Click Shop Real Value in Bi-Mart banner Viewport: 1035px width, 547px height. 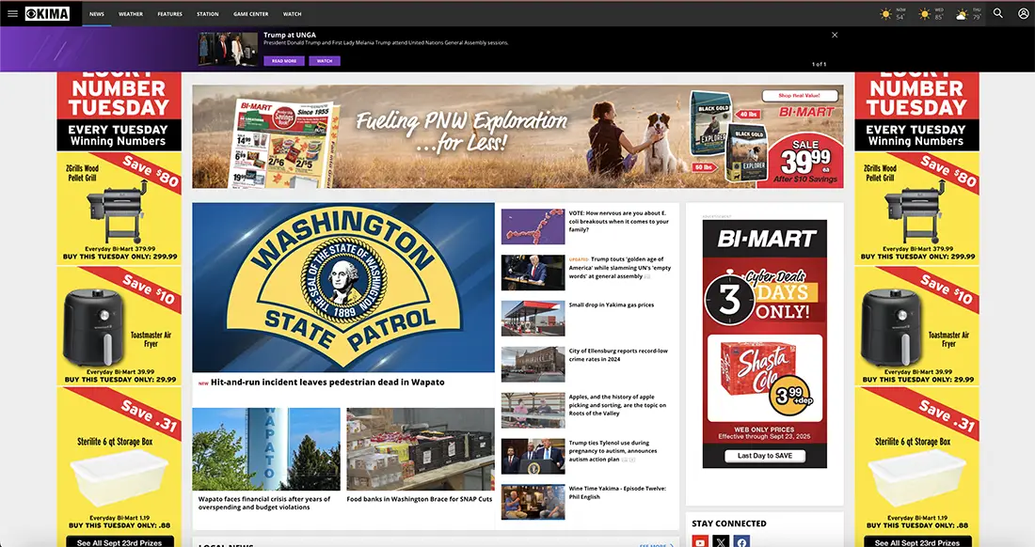(799, 96)
